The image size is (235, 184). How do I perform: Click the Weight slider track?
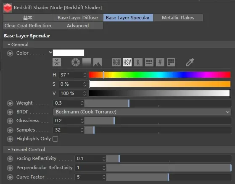(158, 103)
